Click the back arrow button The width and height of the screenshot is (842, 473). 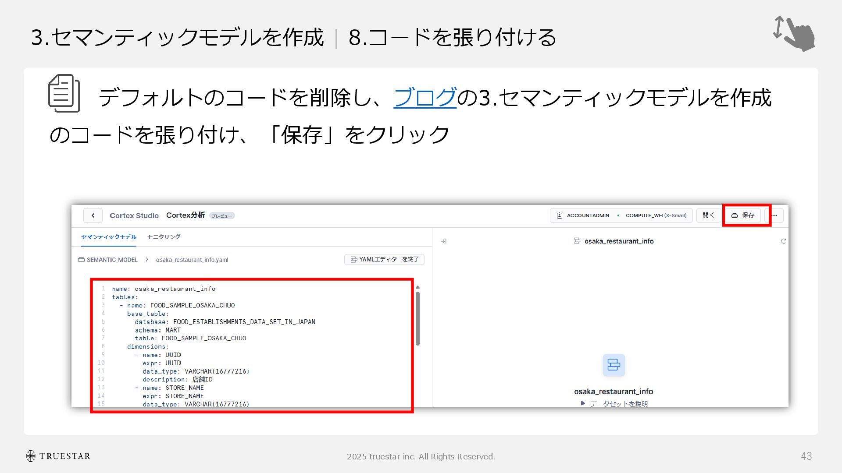pos(93,215)
